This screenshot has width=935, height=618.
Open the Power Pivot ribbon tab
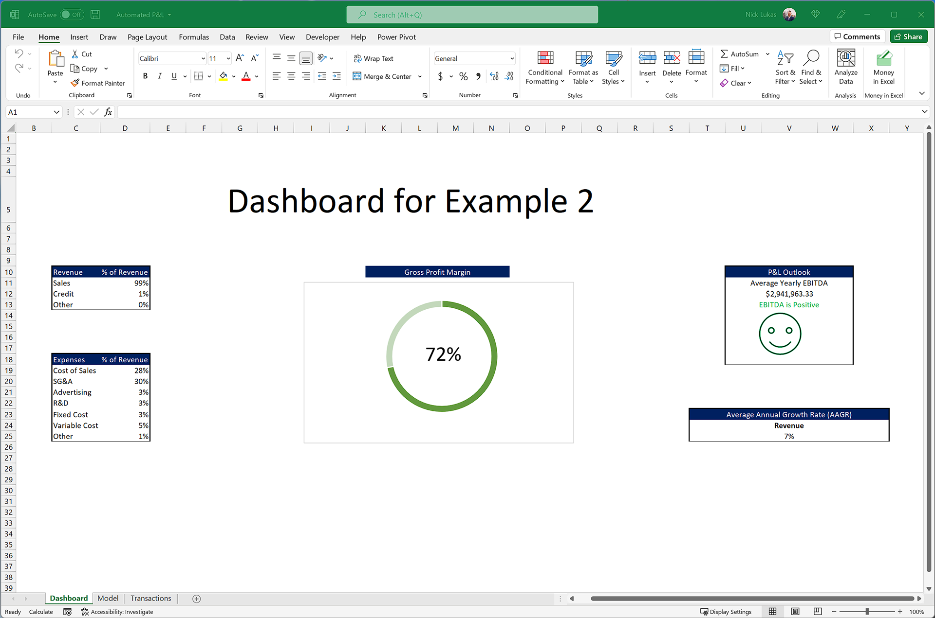pyautogui.click(x=396, y=37)
